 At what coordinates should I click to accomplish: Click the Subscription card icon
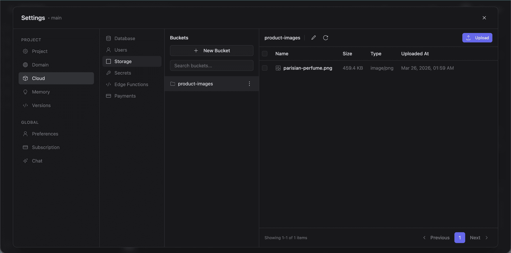[x=25, y=147]
